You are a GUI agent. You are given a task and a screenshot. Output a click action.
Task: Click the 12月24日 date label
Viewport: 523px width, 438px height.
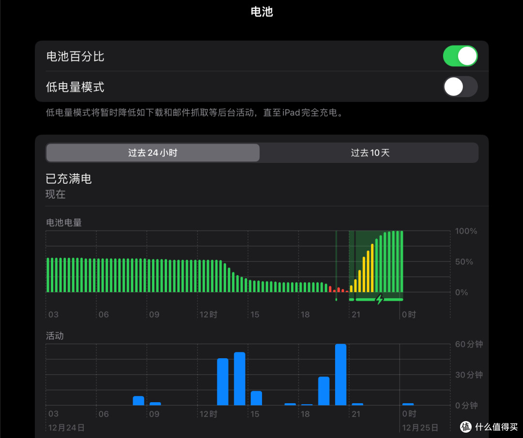(x=66, y=427)
